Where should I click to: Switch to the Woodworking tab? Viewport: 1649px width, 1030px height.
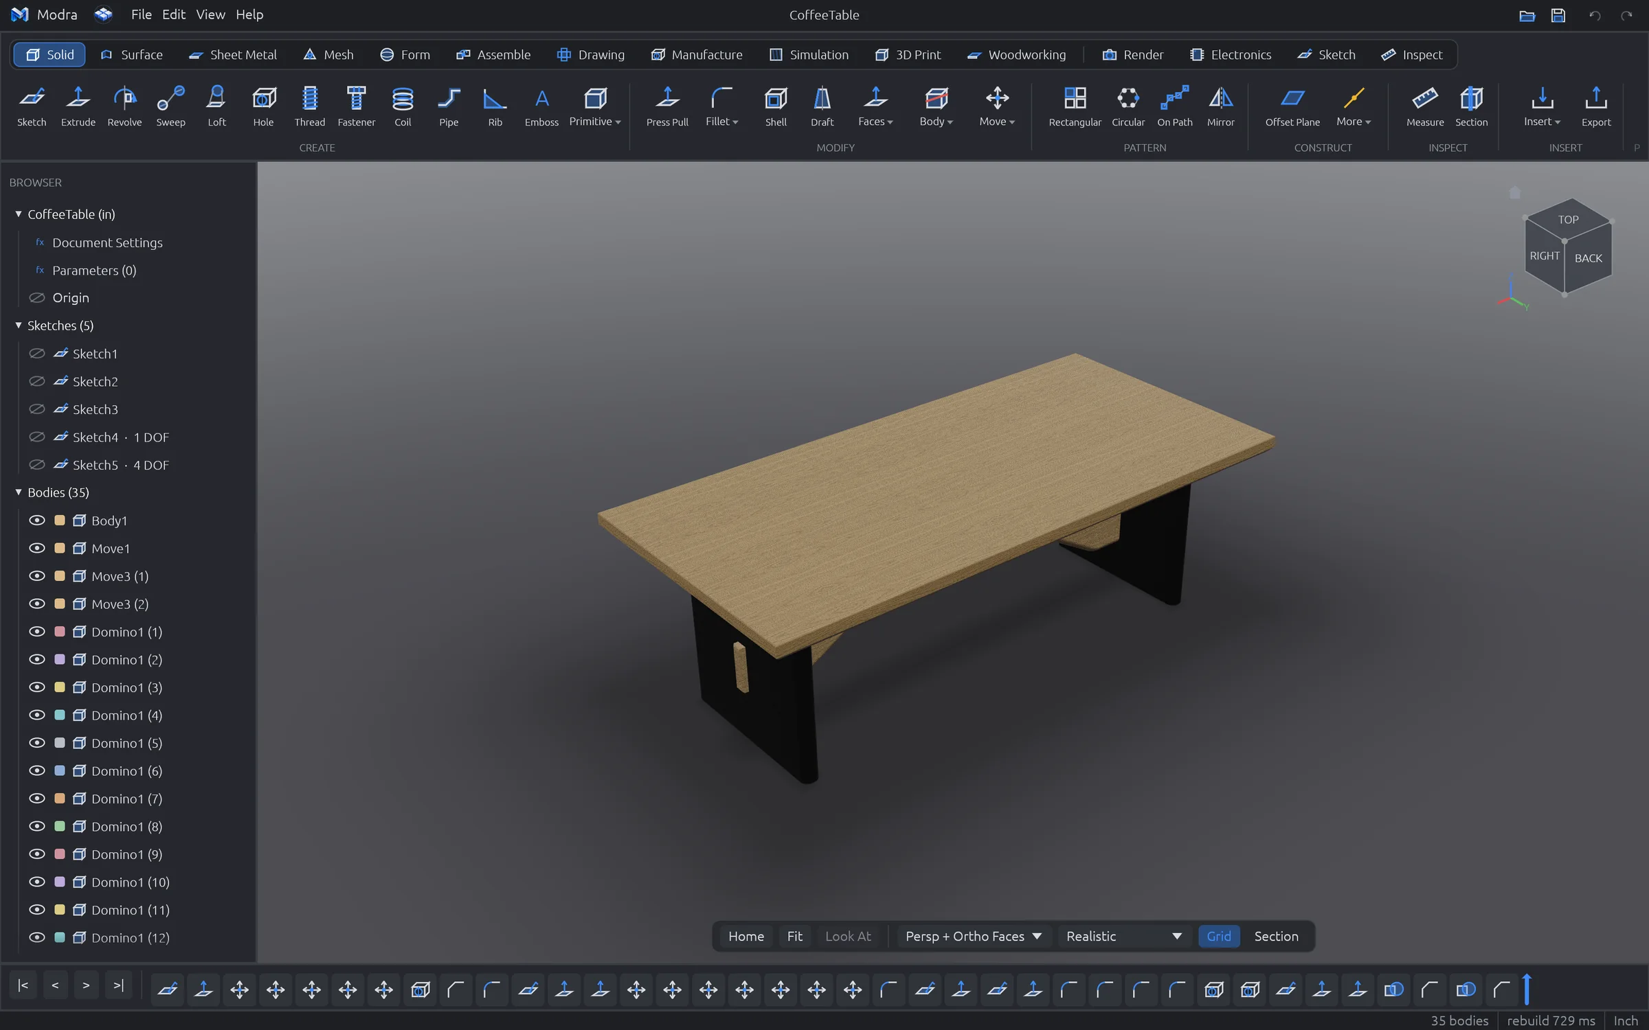[1016, 54]
